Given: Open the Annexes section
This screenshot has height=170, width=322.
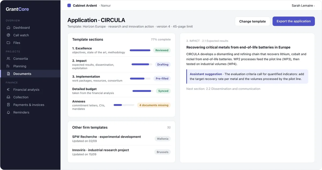Looking at the screenshot, I should click(x=121, y=105).
